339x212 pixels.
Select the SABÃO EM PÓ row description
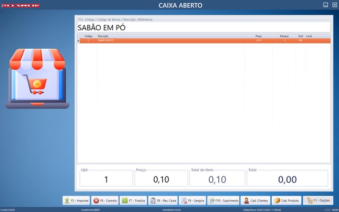(106, 40)
